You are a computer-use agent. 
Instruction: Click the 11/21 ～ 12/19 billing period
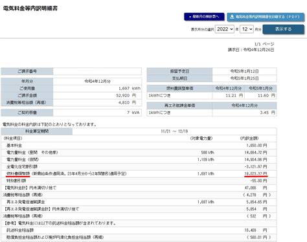pos(174,131)
